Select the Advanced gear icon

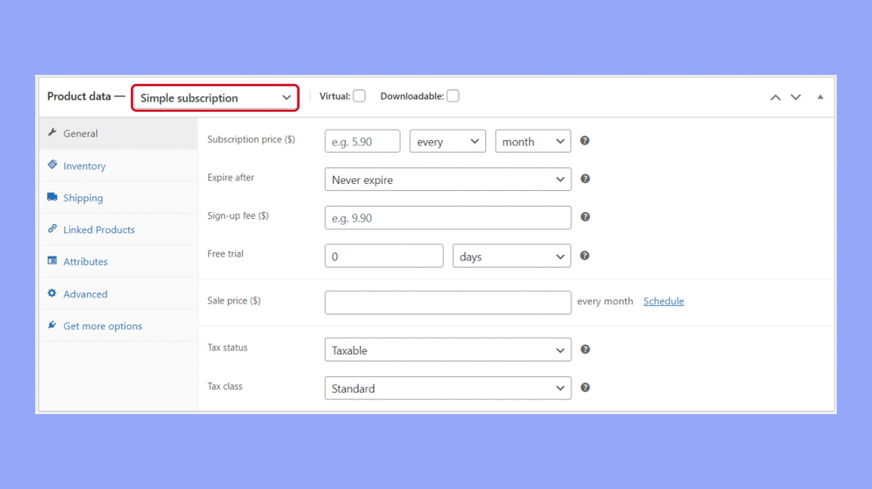point(52,293)
